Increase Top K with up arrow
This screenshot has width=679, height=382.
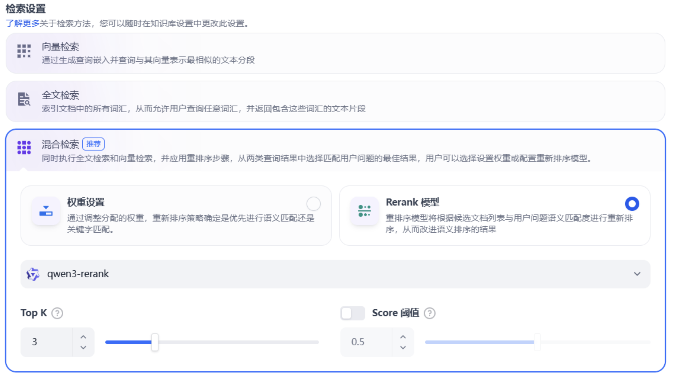point(83,337)
